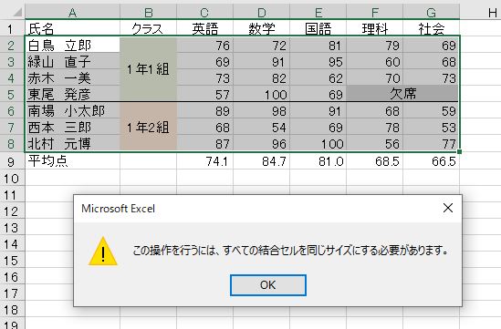Viewport: 501px width, 329px height.
Task: Click the header cell 数学
Action: pos(261,29)
